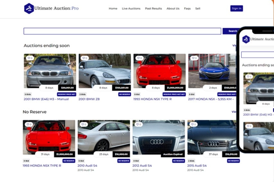Open the 2015 Audi S4 listing title

tap(197, 166)
